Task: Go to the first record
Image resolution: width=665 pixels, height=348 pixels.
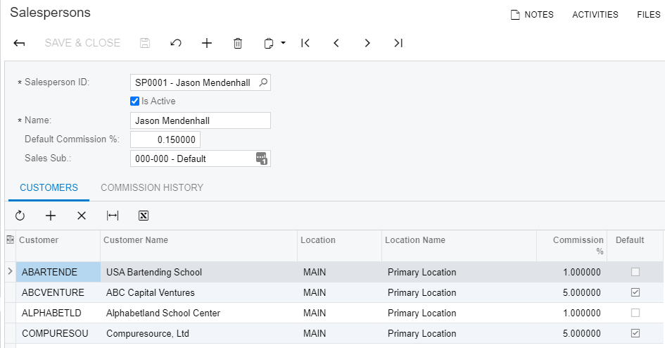Action: coord(305,43)
